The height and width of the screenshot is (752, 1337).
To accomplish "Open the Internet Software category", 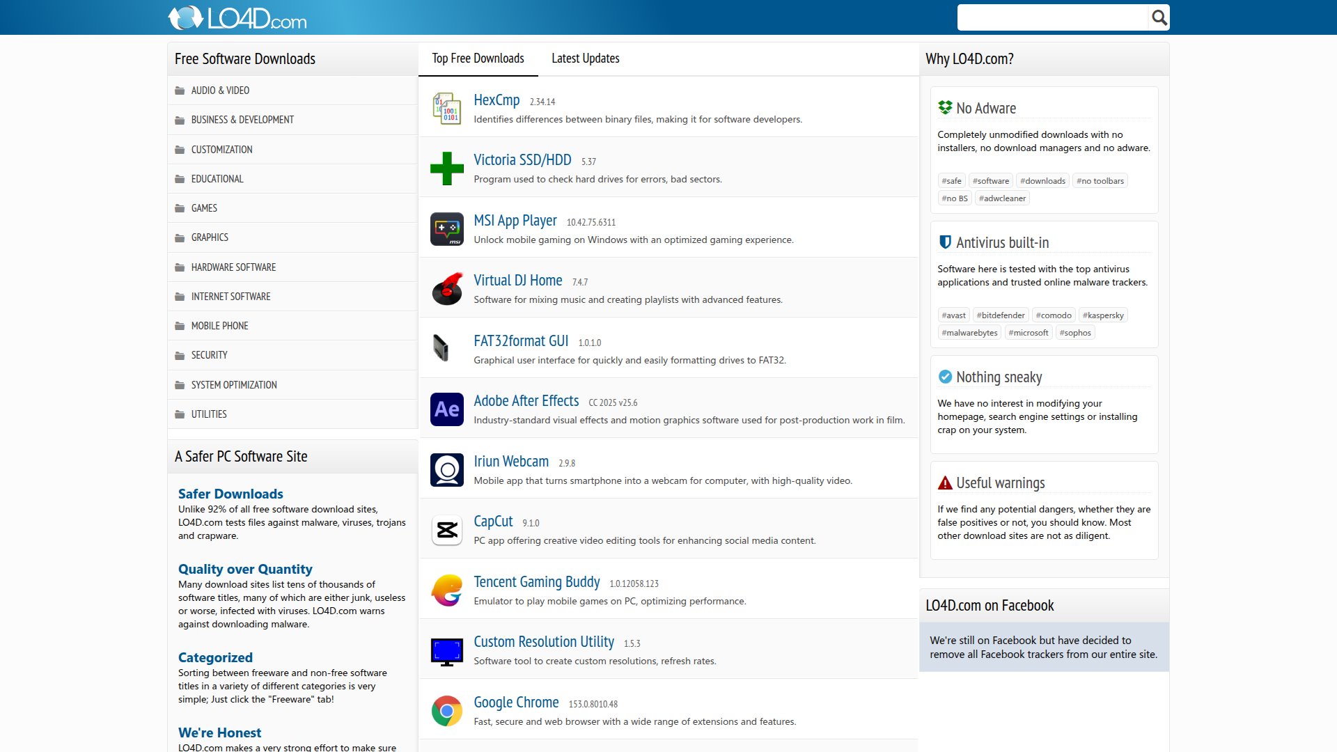I will point(292,297).
